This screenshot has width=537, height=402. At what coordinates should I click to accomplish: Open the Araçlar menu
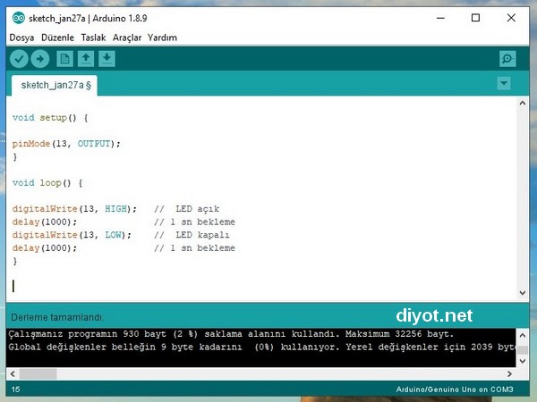point(127,38)
